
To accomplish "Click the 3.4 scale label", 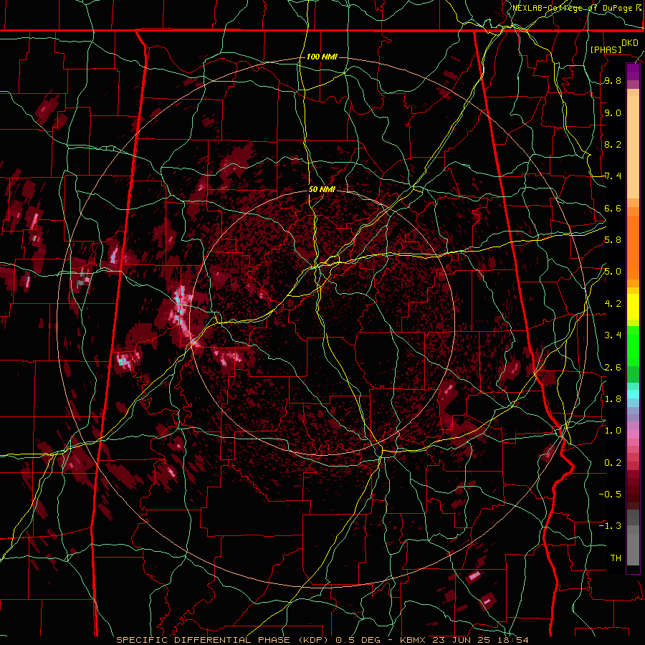I will pos(613,335).
